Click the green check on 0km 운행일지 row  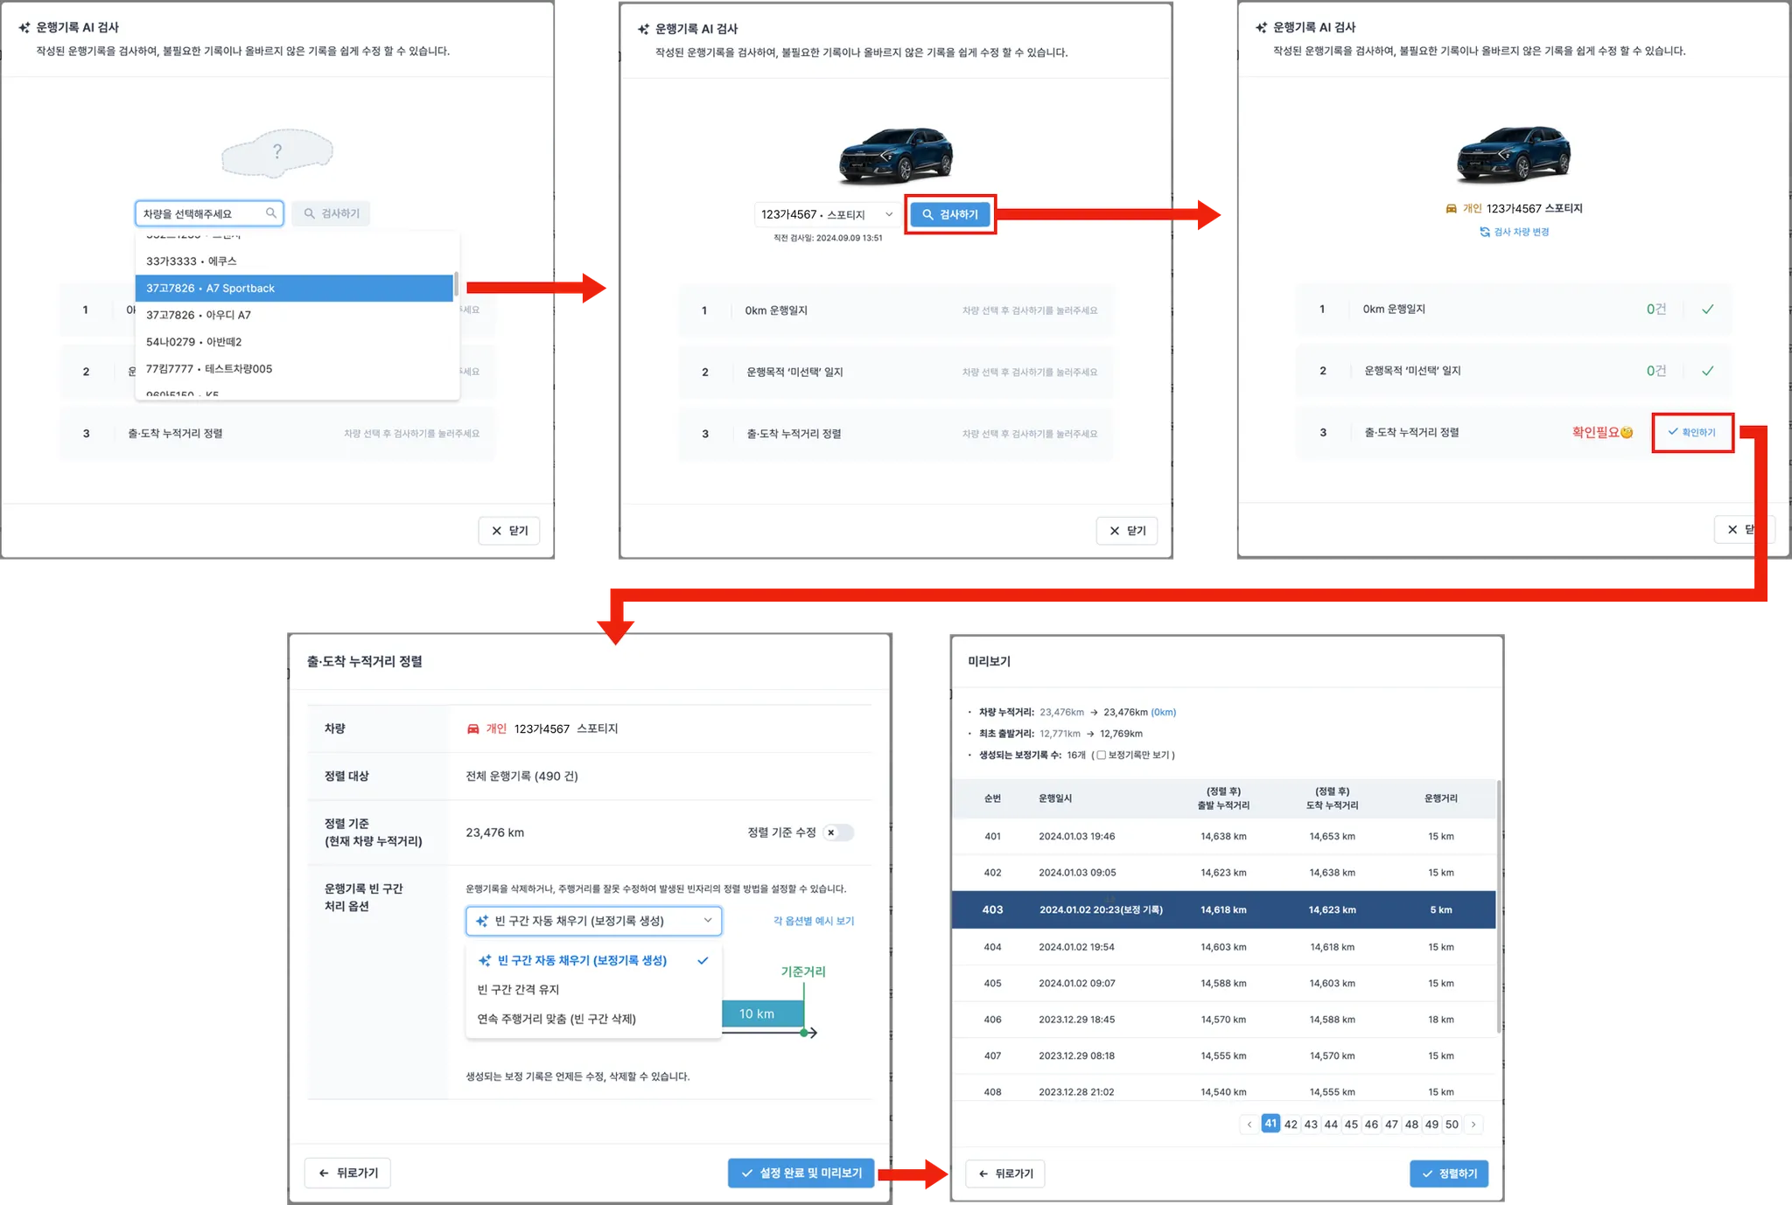[1707, 310]
